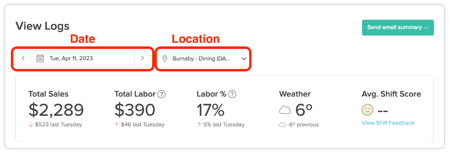The image size is (449, 153).
Task: Click the chevron on the location selector
Action: tap(244, 59)
